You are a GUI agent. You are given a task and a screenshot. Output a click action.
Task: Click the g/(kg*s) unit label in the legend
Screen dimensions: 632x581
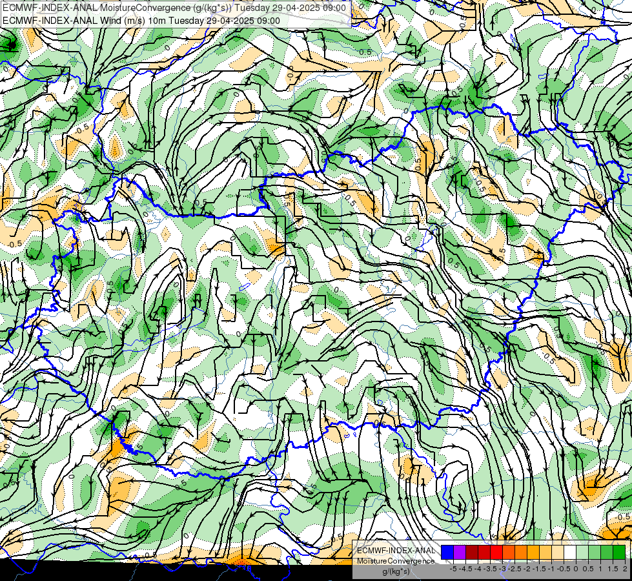click(x=396, y=571)
